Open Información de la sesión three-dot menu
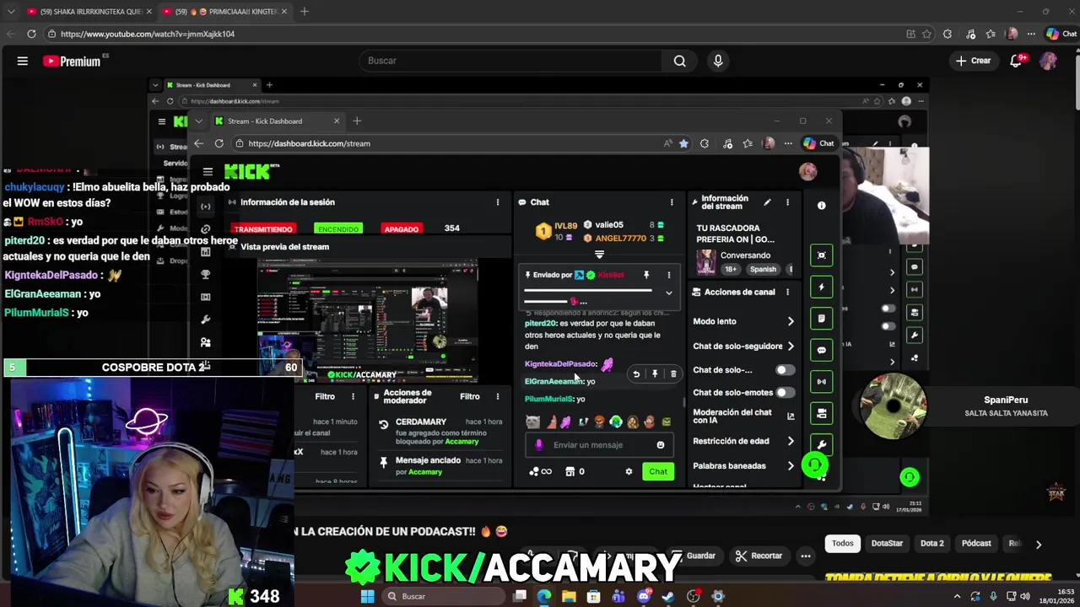The height and width of the screenshot is (607, 1080). [498, 202]
